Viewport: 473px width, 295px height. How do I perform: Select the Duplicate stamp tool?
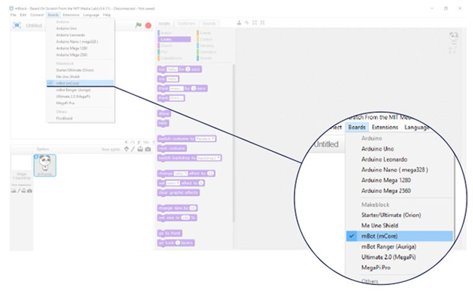[x=239, y=22]
